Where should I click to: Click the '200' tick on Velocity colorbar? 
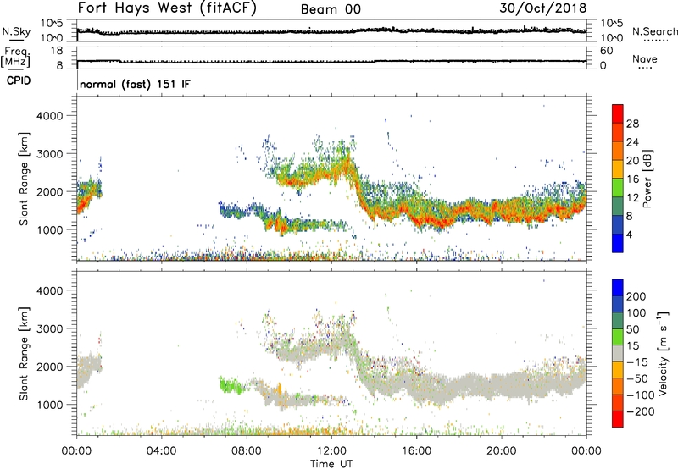pyautogui.click(x=636, y=296)
